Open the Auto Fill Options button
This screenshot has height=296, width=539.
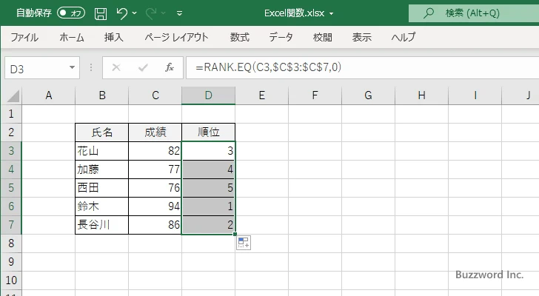click(244, 243)
